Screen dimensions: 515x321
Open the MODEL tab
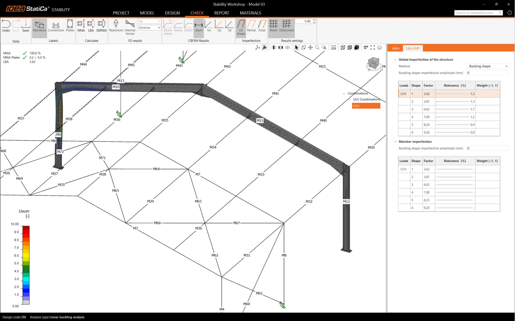point(147,13)
